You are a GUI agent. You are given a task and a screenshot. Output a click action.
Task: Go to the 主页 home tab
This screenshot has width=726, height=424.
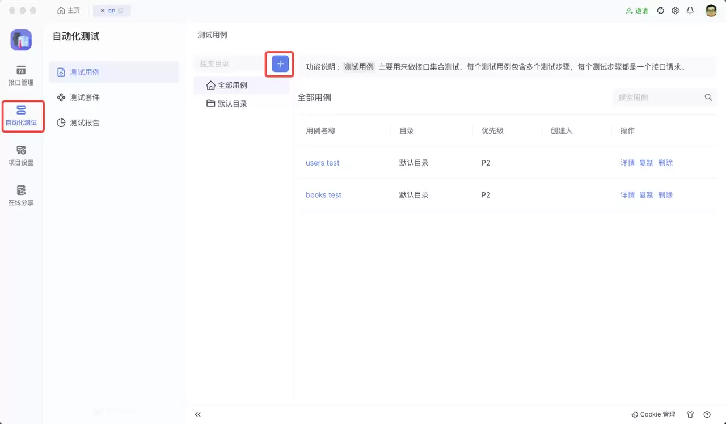[69, 11]
